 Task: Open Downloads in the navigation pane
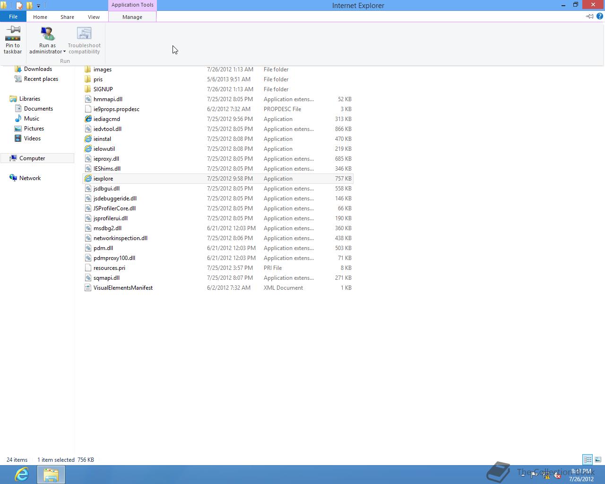coord(38,69)
